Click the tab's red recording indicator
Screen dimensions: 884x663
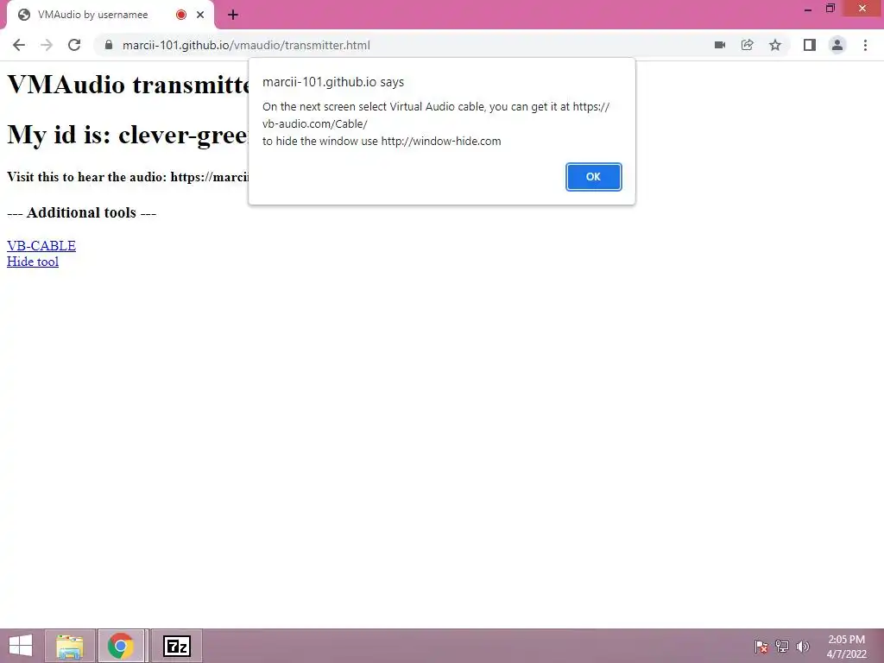[x=181, y=15]
